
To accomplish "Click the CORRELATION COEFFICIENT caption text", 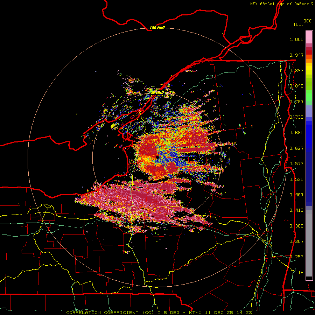I will (102, 313).
